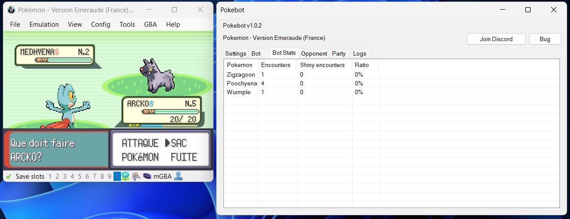Switch to the Logs tab
570x219 pixels.
point(360,53)
